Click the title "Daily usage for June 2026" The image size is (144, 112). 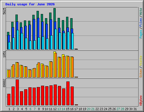30,4
